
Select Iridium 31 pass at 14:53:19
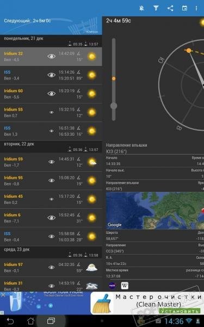click(51, 284)
